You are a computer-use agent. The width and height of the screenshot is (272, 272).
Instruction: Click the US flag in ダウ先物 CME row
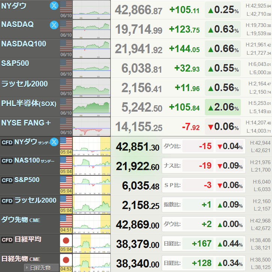point(66,221)
